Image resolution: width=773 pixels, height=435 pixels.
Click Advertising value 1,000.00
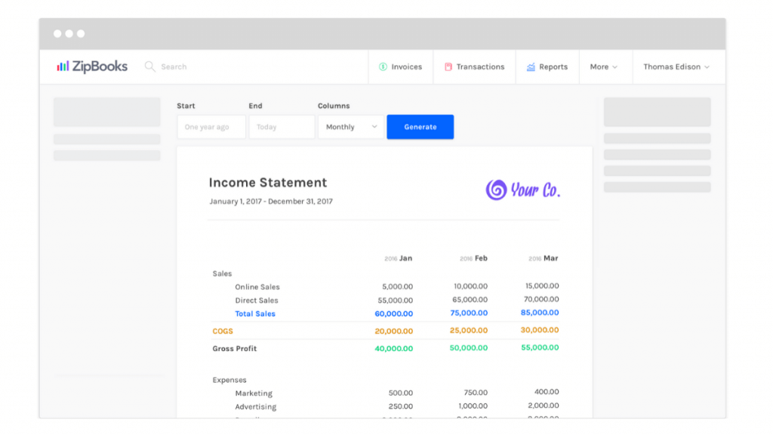473,406
